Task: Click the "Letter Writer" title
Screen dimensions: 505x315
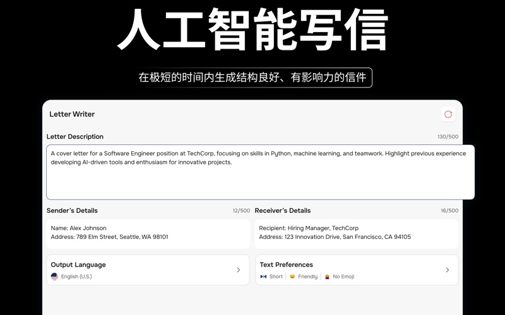Action: point(72,114)
